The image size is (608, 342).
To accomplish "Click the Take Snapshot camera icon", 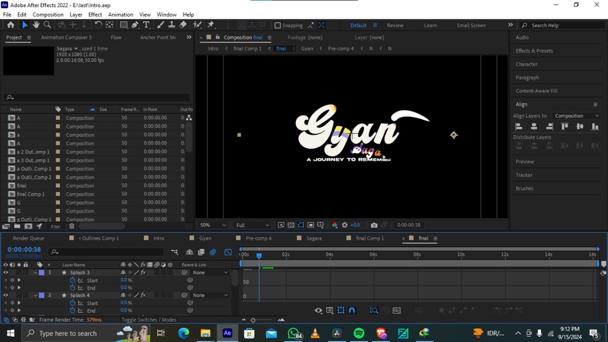I will [374, 225].
